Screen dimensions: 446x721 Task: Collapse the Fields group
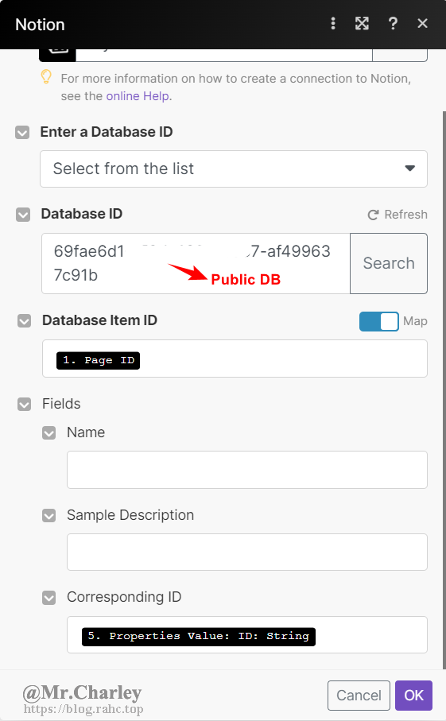24,404
